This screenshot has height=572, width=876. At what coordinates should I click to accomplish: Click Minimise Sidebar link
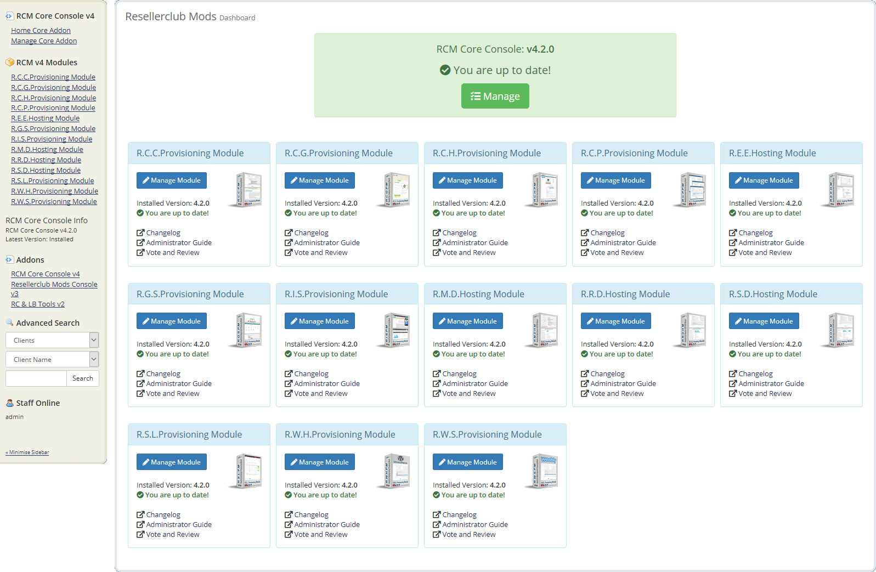point(27,452)
